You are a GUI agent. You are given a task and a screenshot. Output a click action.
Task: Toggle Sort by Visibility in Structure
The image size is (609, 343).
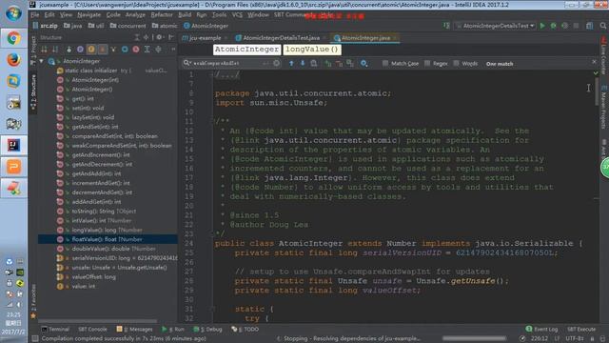coord(45,50)
